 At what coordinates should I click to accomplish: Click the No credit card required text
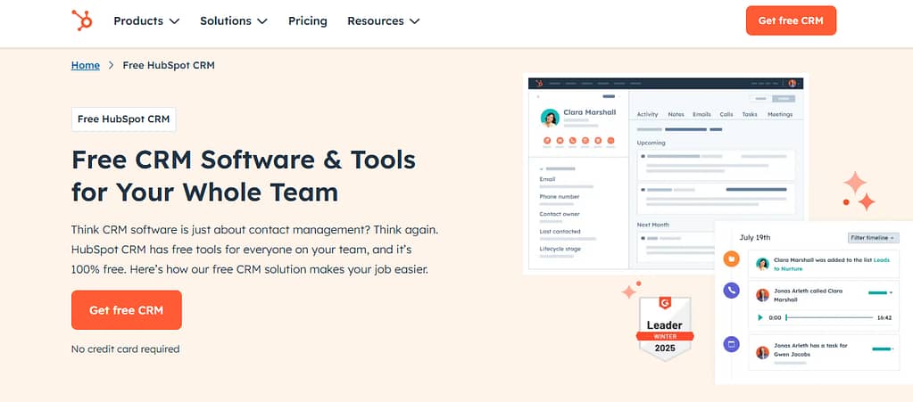pyautogui.click(x=125, y=349)
